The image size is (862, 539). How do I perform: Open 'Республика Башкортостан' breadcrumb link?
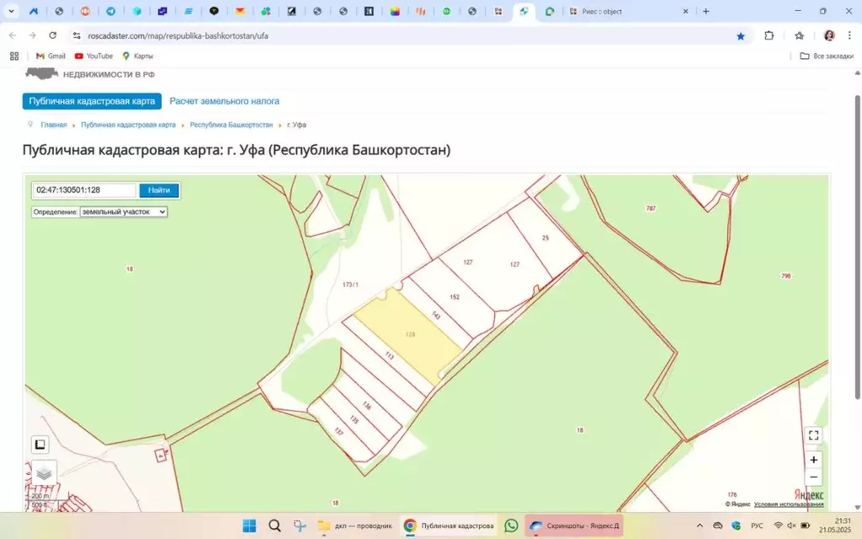click(231, 125)
